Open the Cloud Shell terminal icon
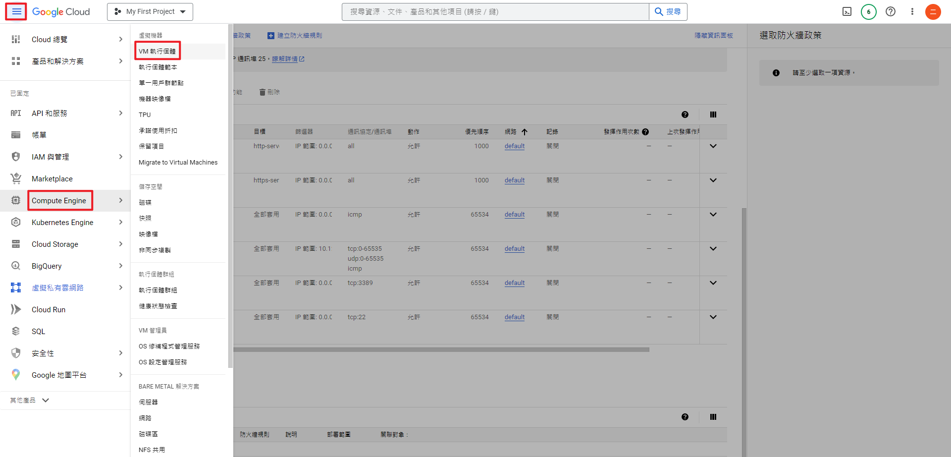Screen dimensions: 951x457 tap(847, 11)
